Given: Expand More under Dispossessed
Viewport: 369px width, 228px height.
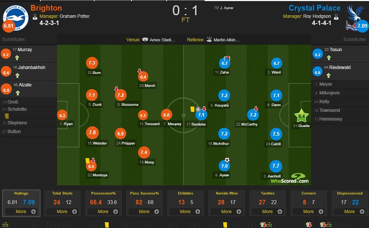Looking at the screenshot, I should tap(350, 211).
